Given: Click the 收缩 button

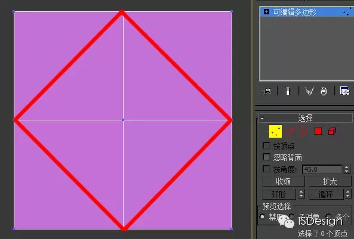Looking at the screenshot, I should [284, 181].
